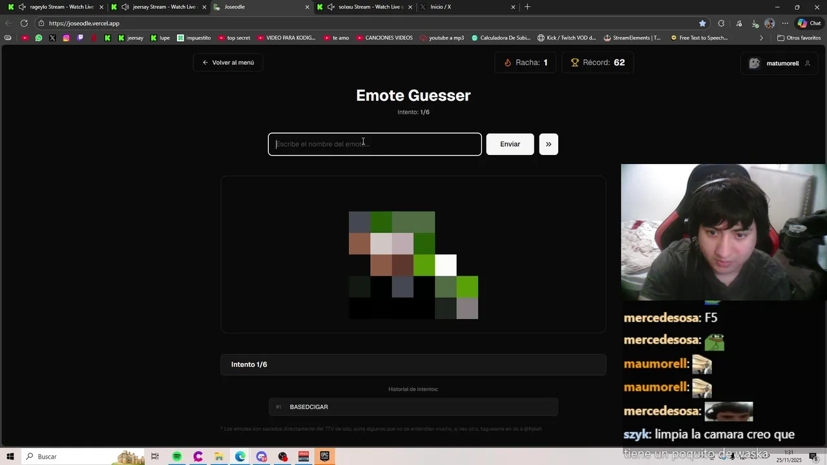The height and width of the screenshot is (465, 827).
Task: Open OBS Studio from the taskbar
Action: (282, 457)
